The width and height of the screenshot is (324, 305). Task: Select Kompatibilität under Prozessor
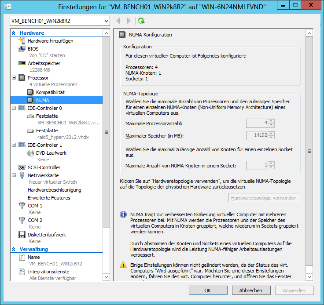(50, 92)
